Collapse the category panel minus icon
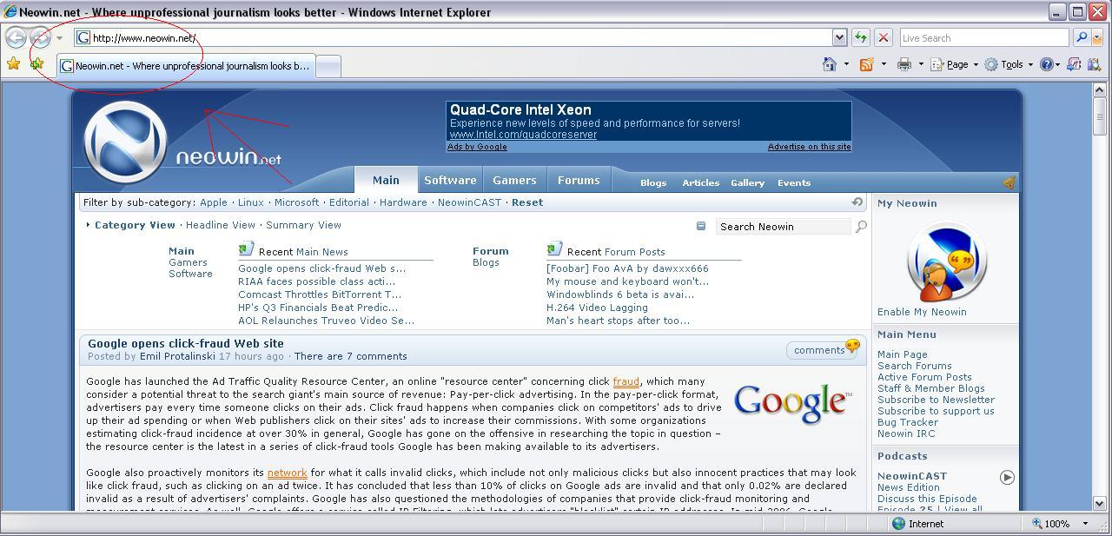The height and width of the screenshot is (536, 1112). click(x=701, y=226)
